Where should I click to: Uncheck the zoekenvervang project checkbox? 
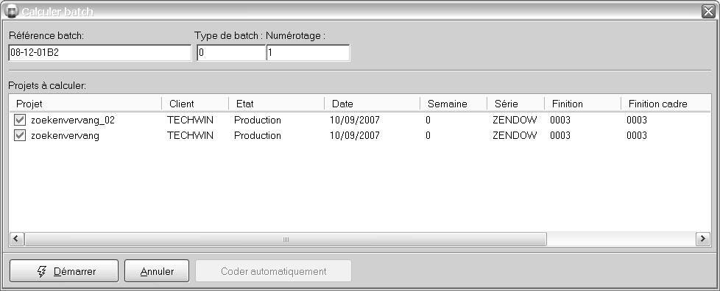(20, 136)
